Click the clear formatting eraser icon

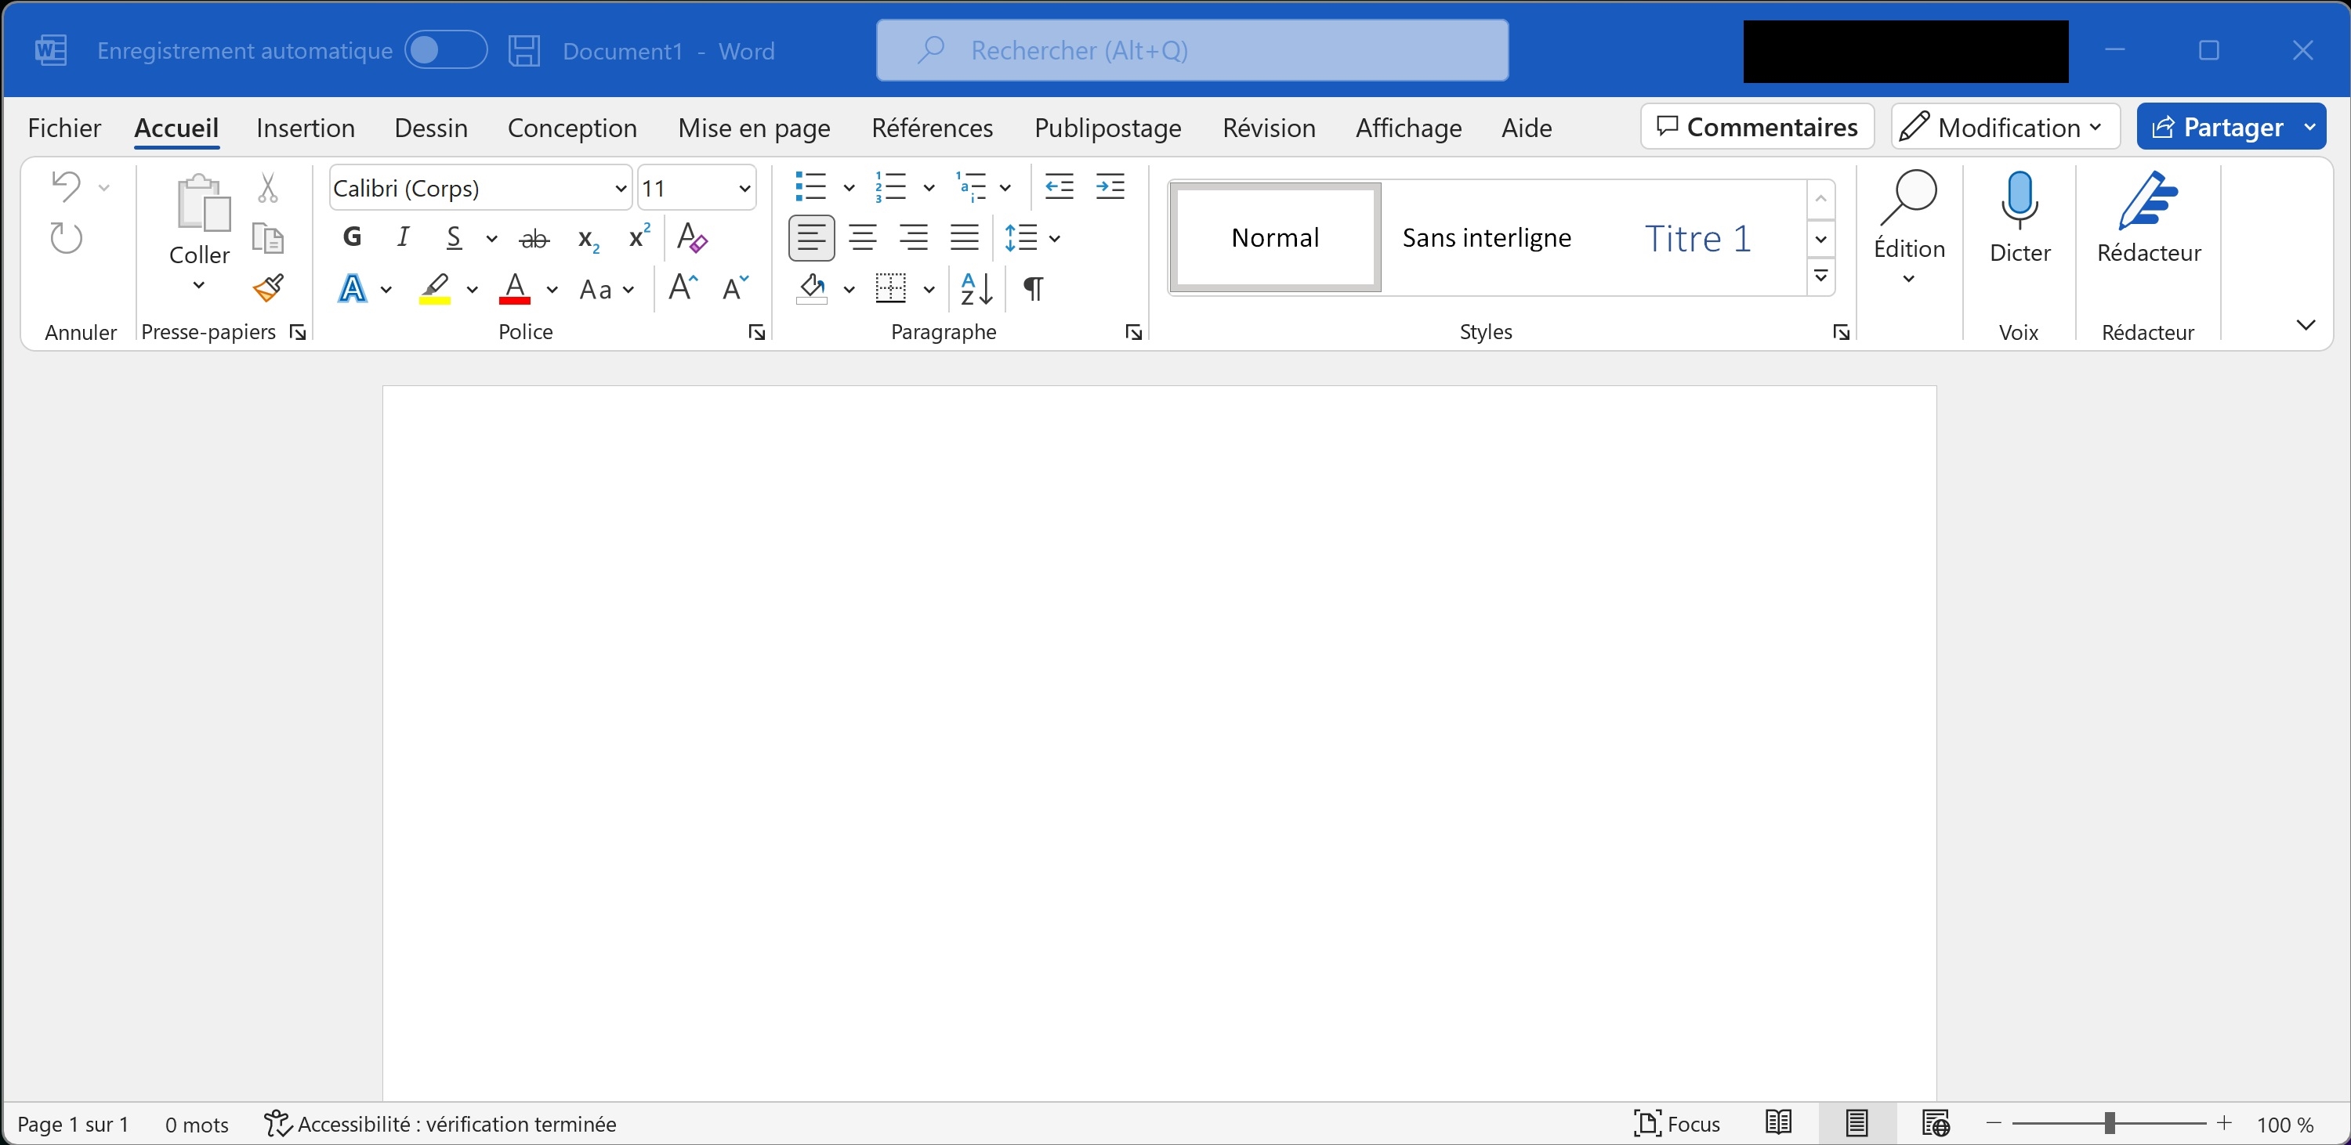[x=692, y=239]
